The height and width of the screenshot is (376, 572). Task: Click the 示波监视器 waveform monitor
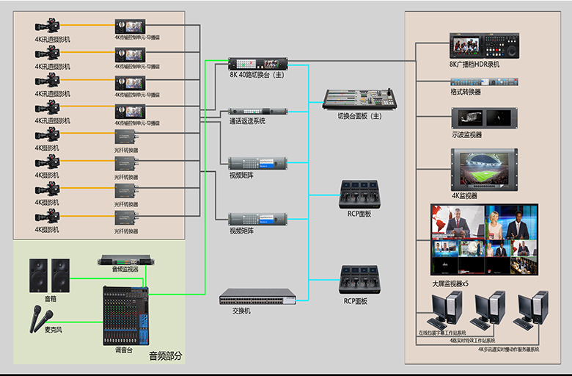(484, 117)
